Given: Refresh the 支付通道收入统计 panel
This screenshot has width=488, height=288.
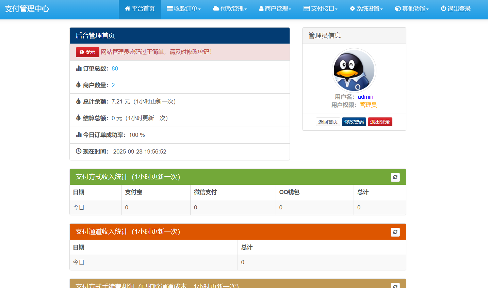Looking at the screenshot, I should click(x=395, y=232).
